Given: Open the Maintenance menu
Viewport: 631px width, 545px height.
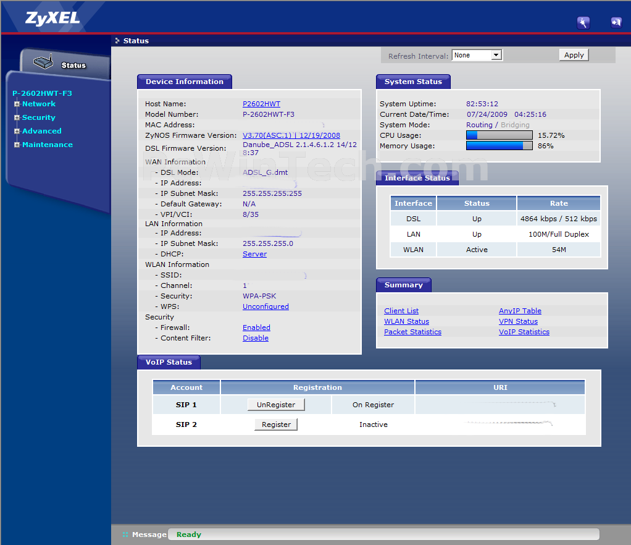Looking at the screenshot, I should coord(48,145).
